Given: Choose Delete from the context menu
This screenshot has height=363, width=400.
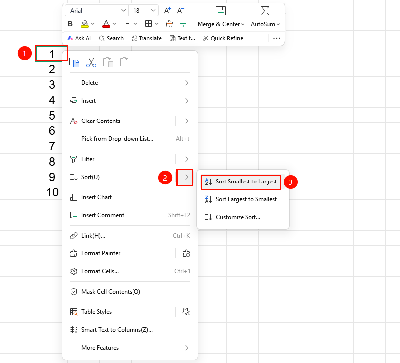Looking at the screenshot, I should click(x=130, y=83).
